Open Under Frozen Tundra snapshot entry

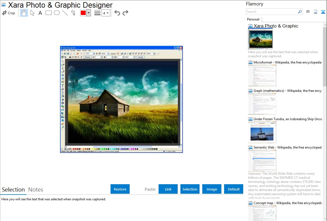pos(288,119)
